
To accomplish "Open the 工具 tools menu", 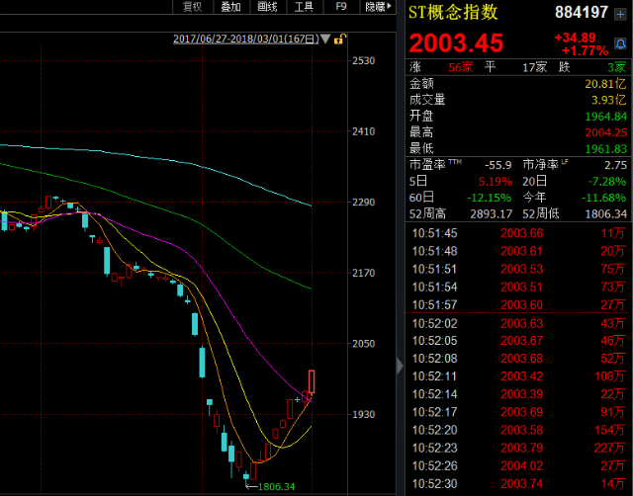I will pyautogui.click(x=305, y=7).
